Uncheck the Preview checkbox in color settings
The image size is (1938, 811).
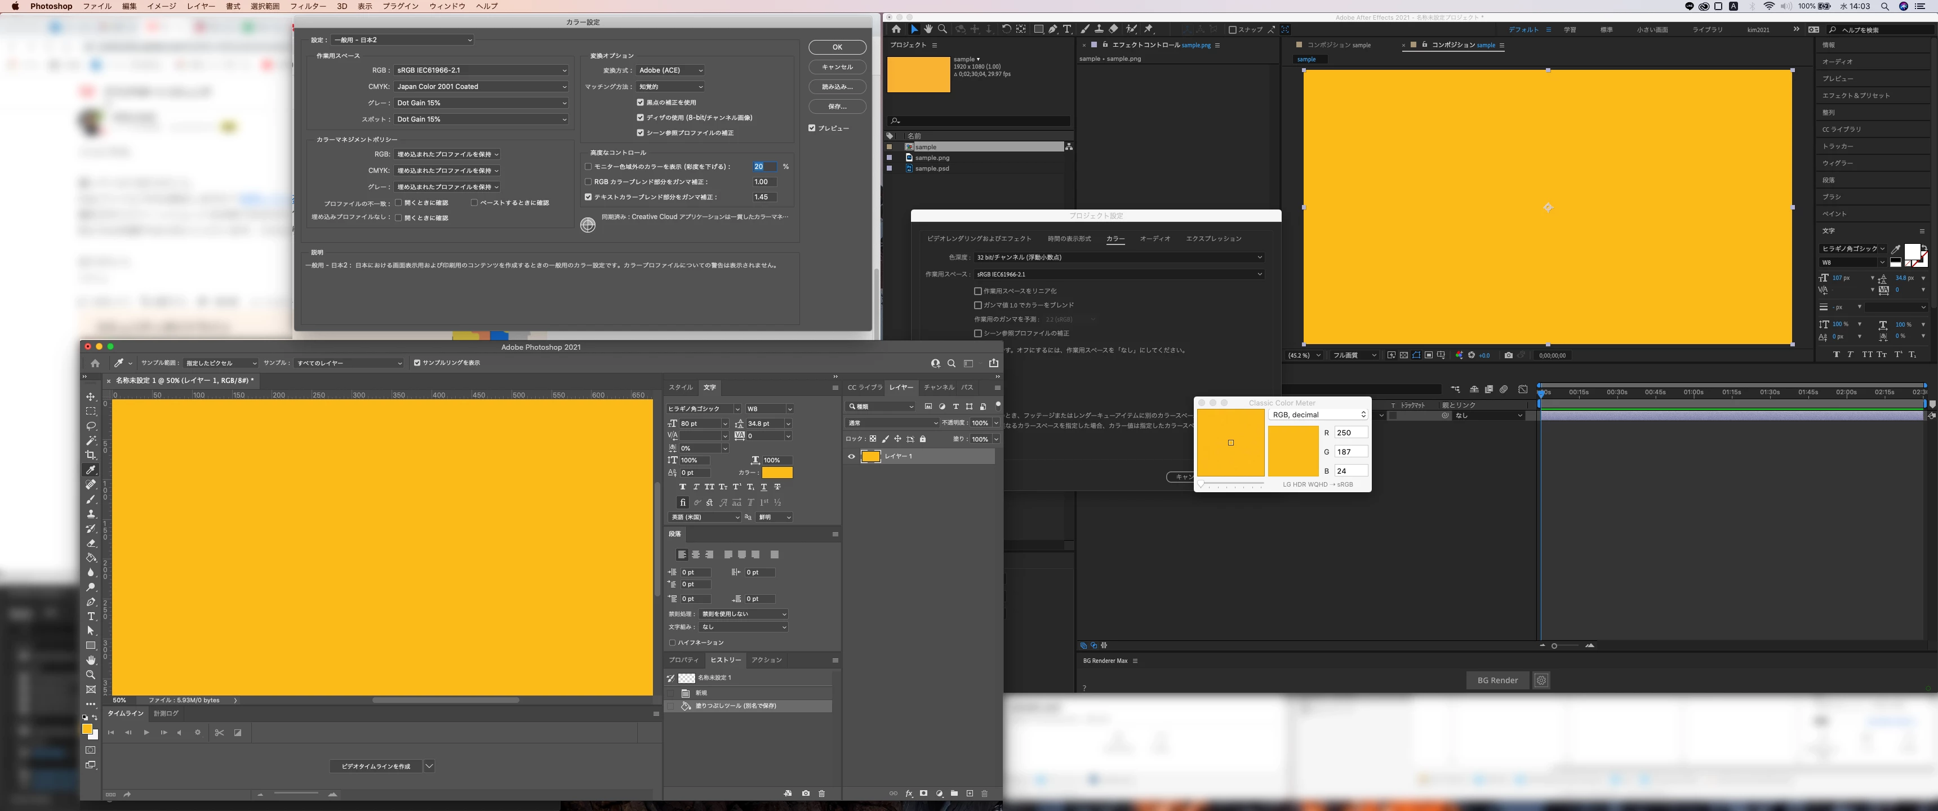(x=812, y=128)
